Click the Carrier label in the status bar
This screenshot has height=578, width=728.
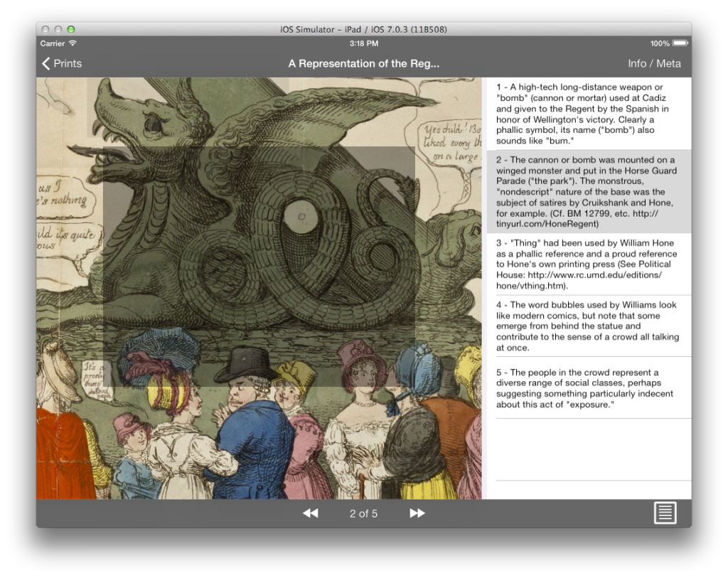[53, 43]
